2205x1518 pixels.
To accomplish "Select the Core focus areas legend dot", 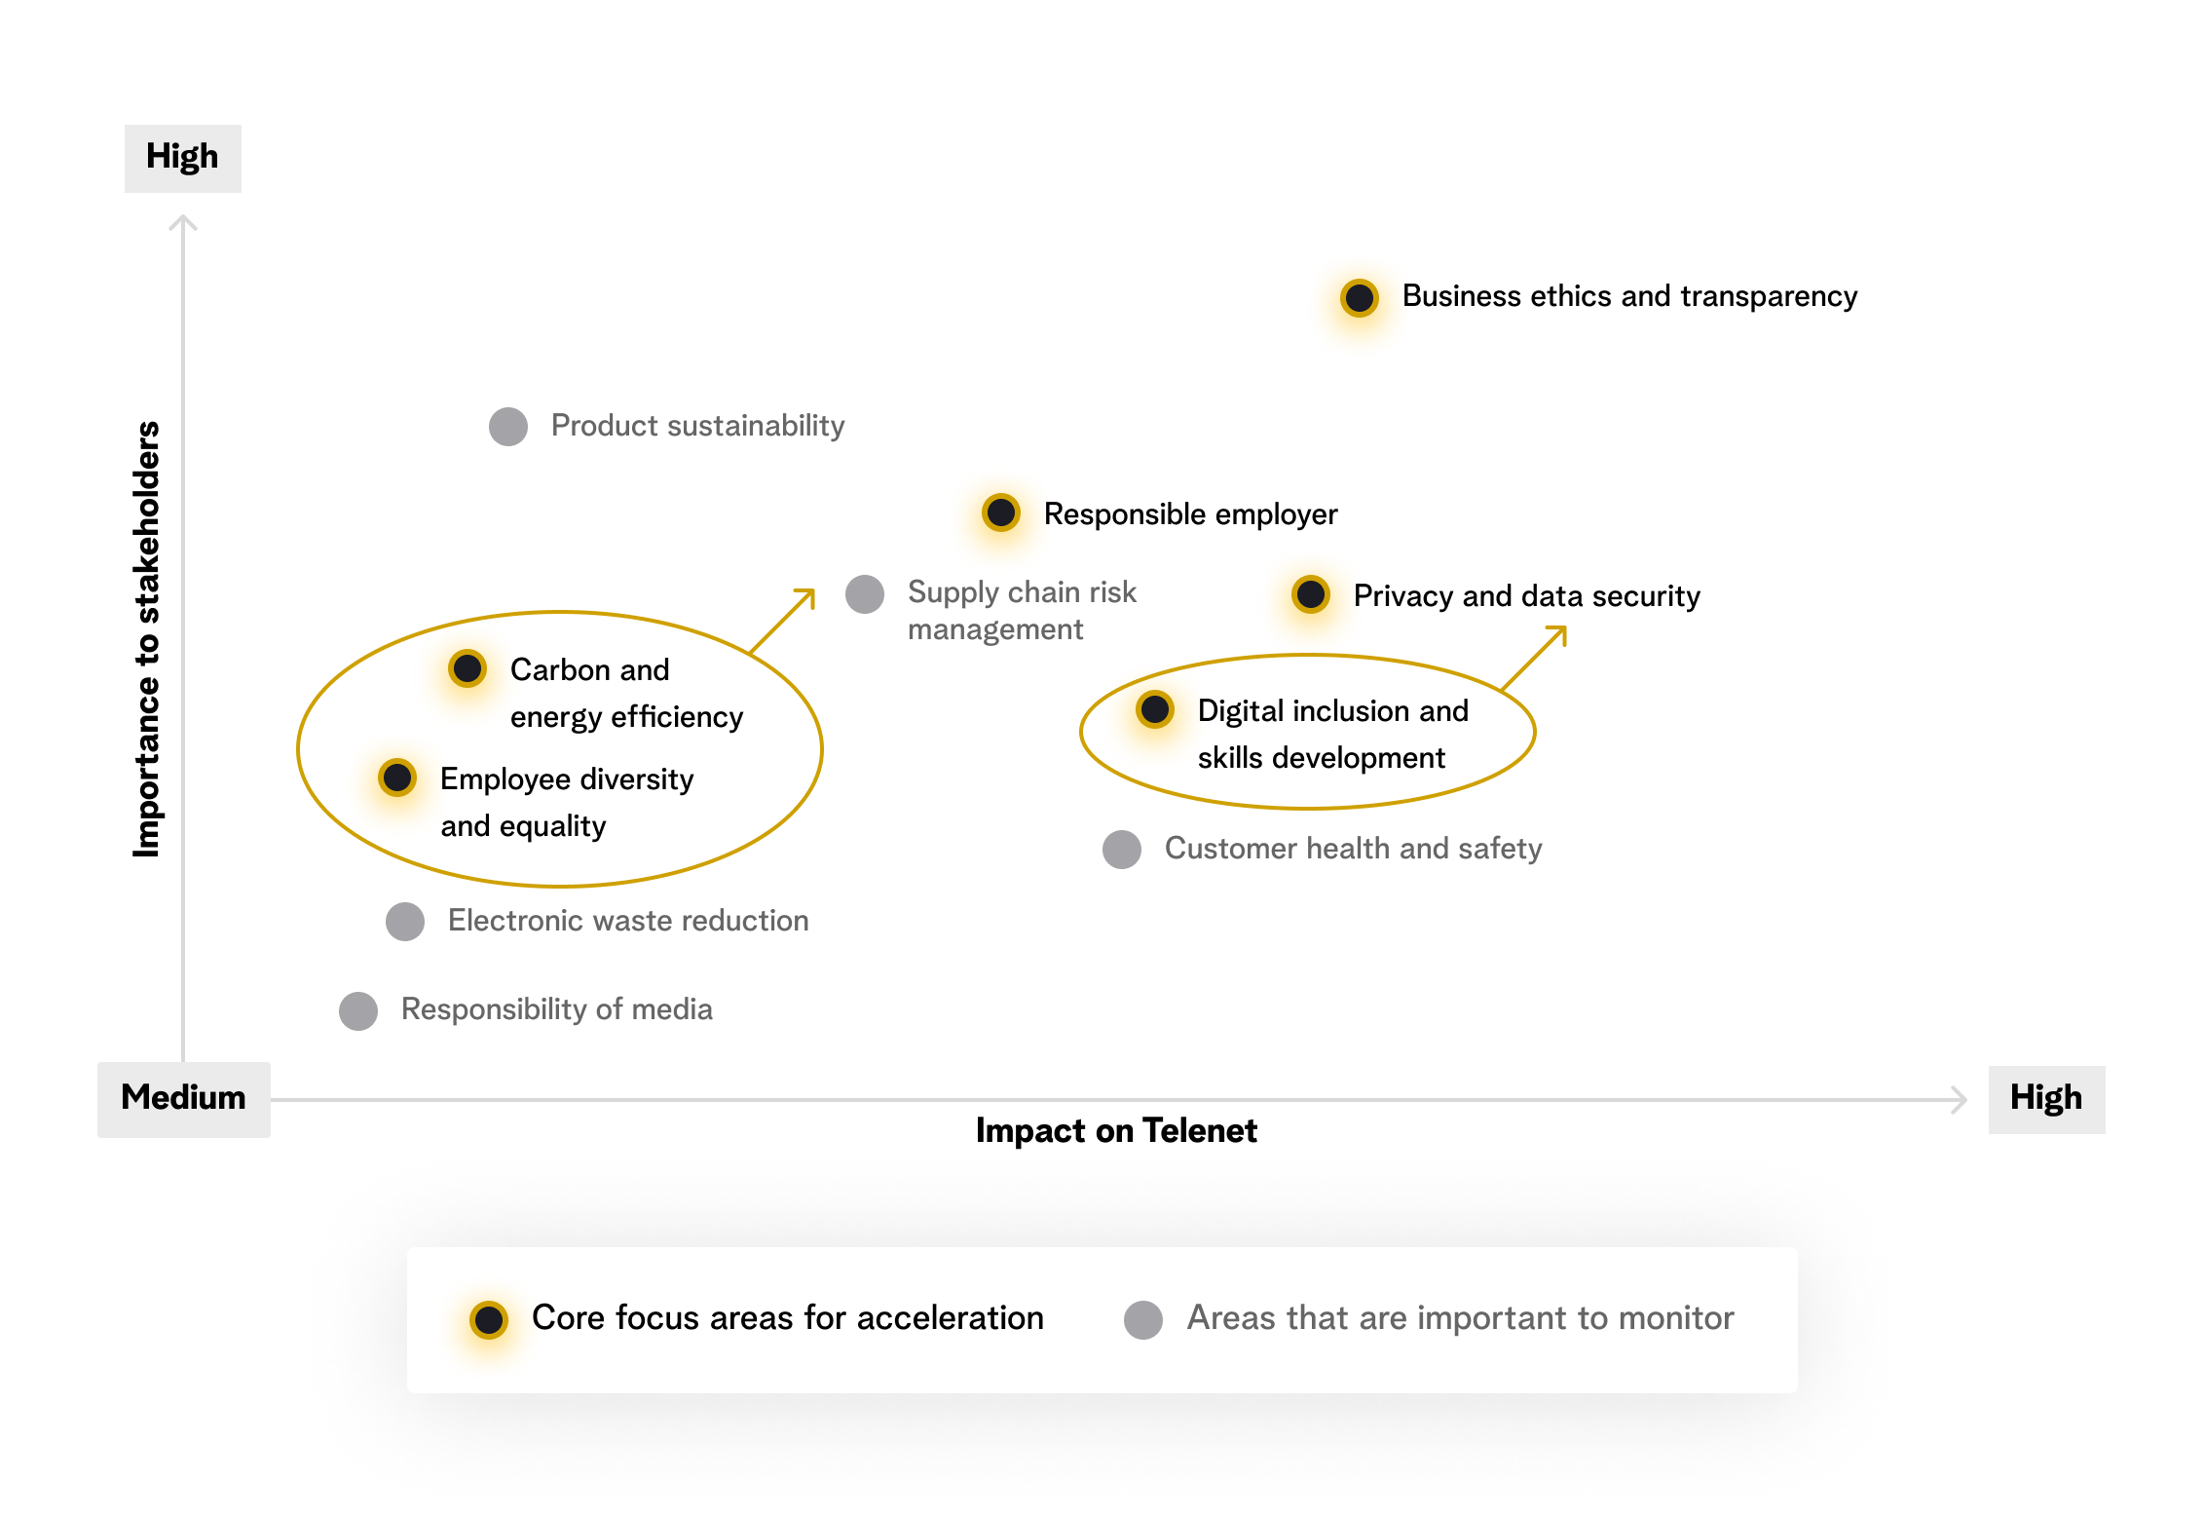I will click(489, 1319).
